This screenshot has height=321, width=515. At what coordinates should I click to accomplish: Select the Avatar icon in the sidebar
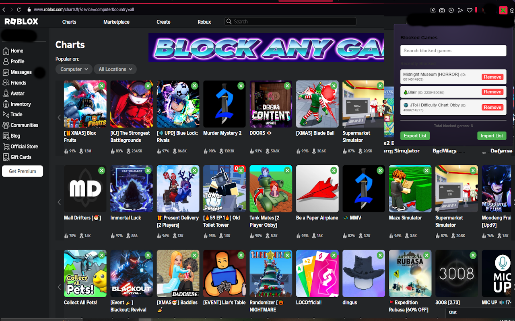click(6, 93)
